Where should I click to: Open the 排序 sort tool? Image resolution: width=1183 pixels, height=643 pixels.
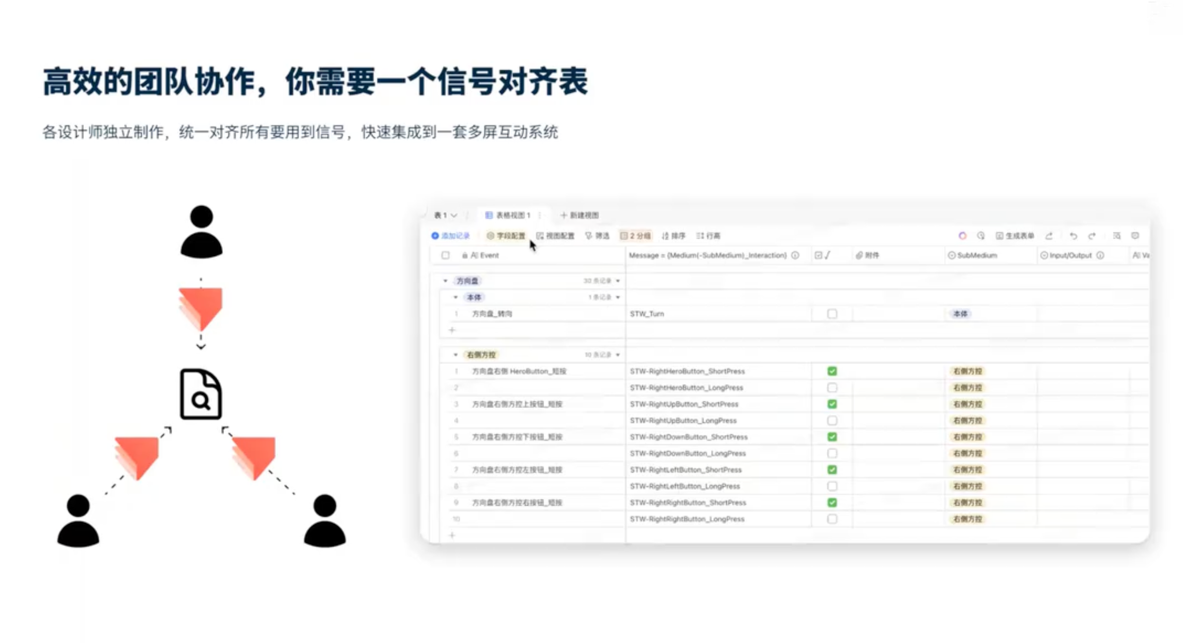pos(673,235)
